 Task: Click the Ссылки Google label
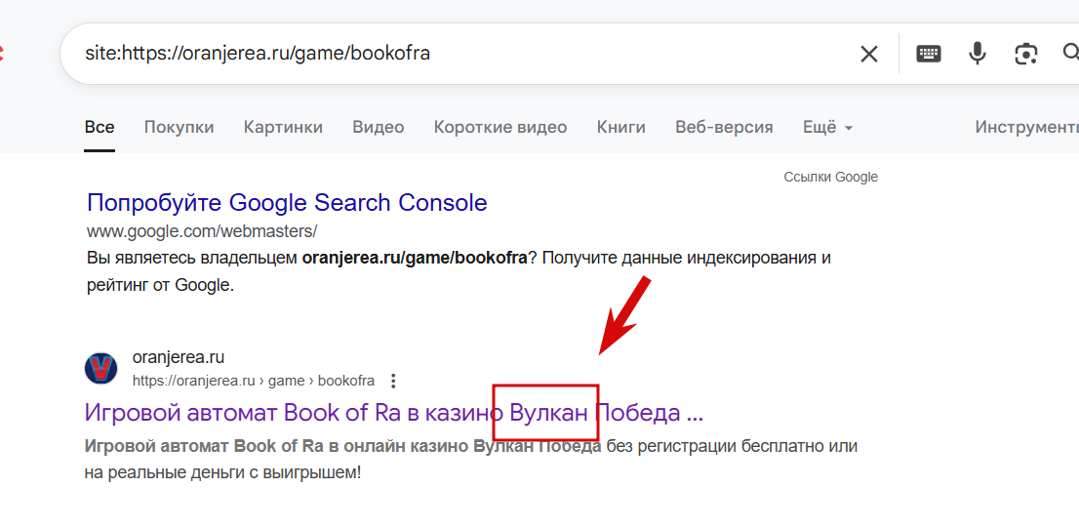830,177
